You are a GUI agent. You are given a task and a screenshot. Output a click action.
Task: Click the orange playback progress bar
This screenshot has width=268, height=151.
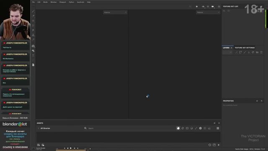pyautogui.click(x=71, y=150)
